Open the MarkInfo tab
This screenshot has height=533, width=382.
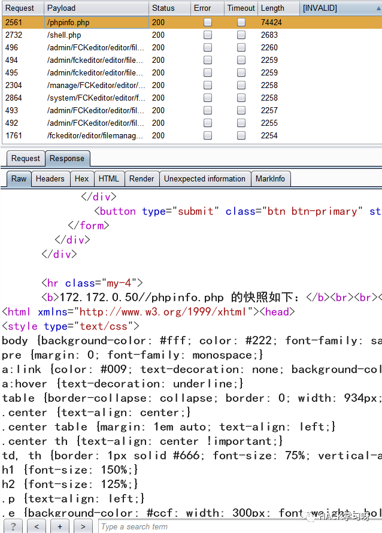click(x=271, y=179)
